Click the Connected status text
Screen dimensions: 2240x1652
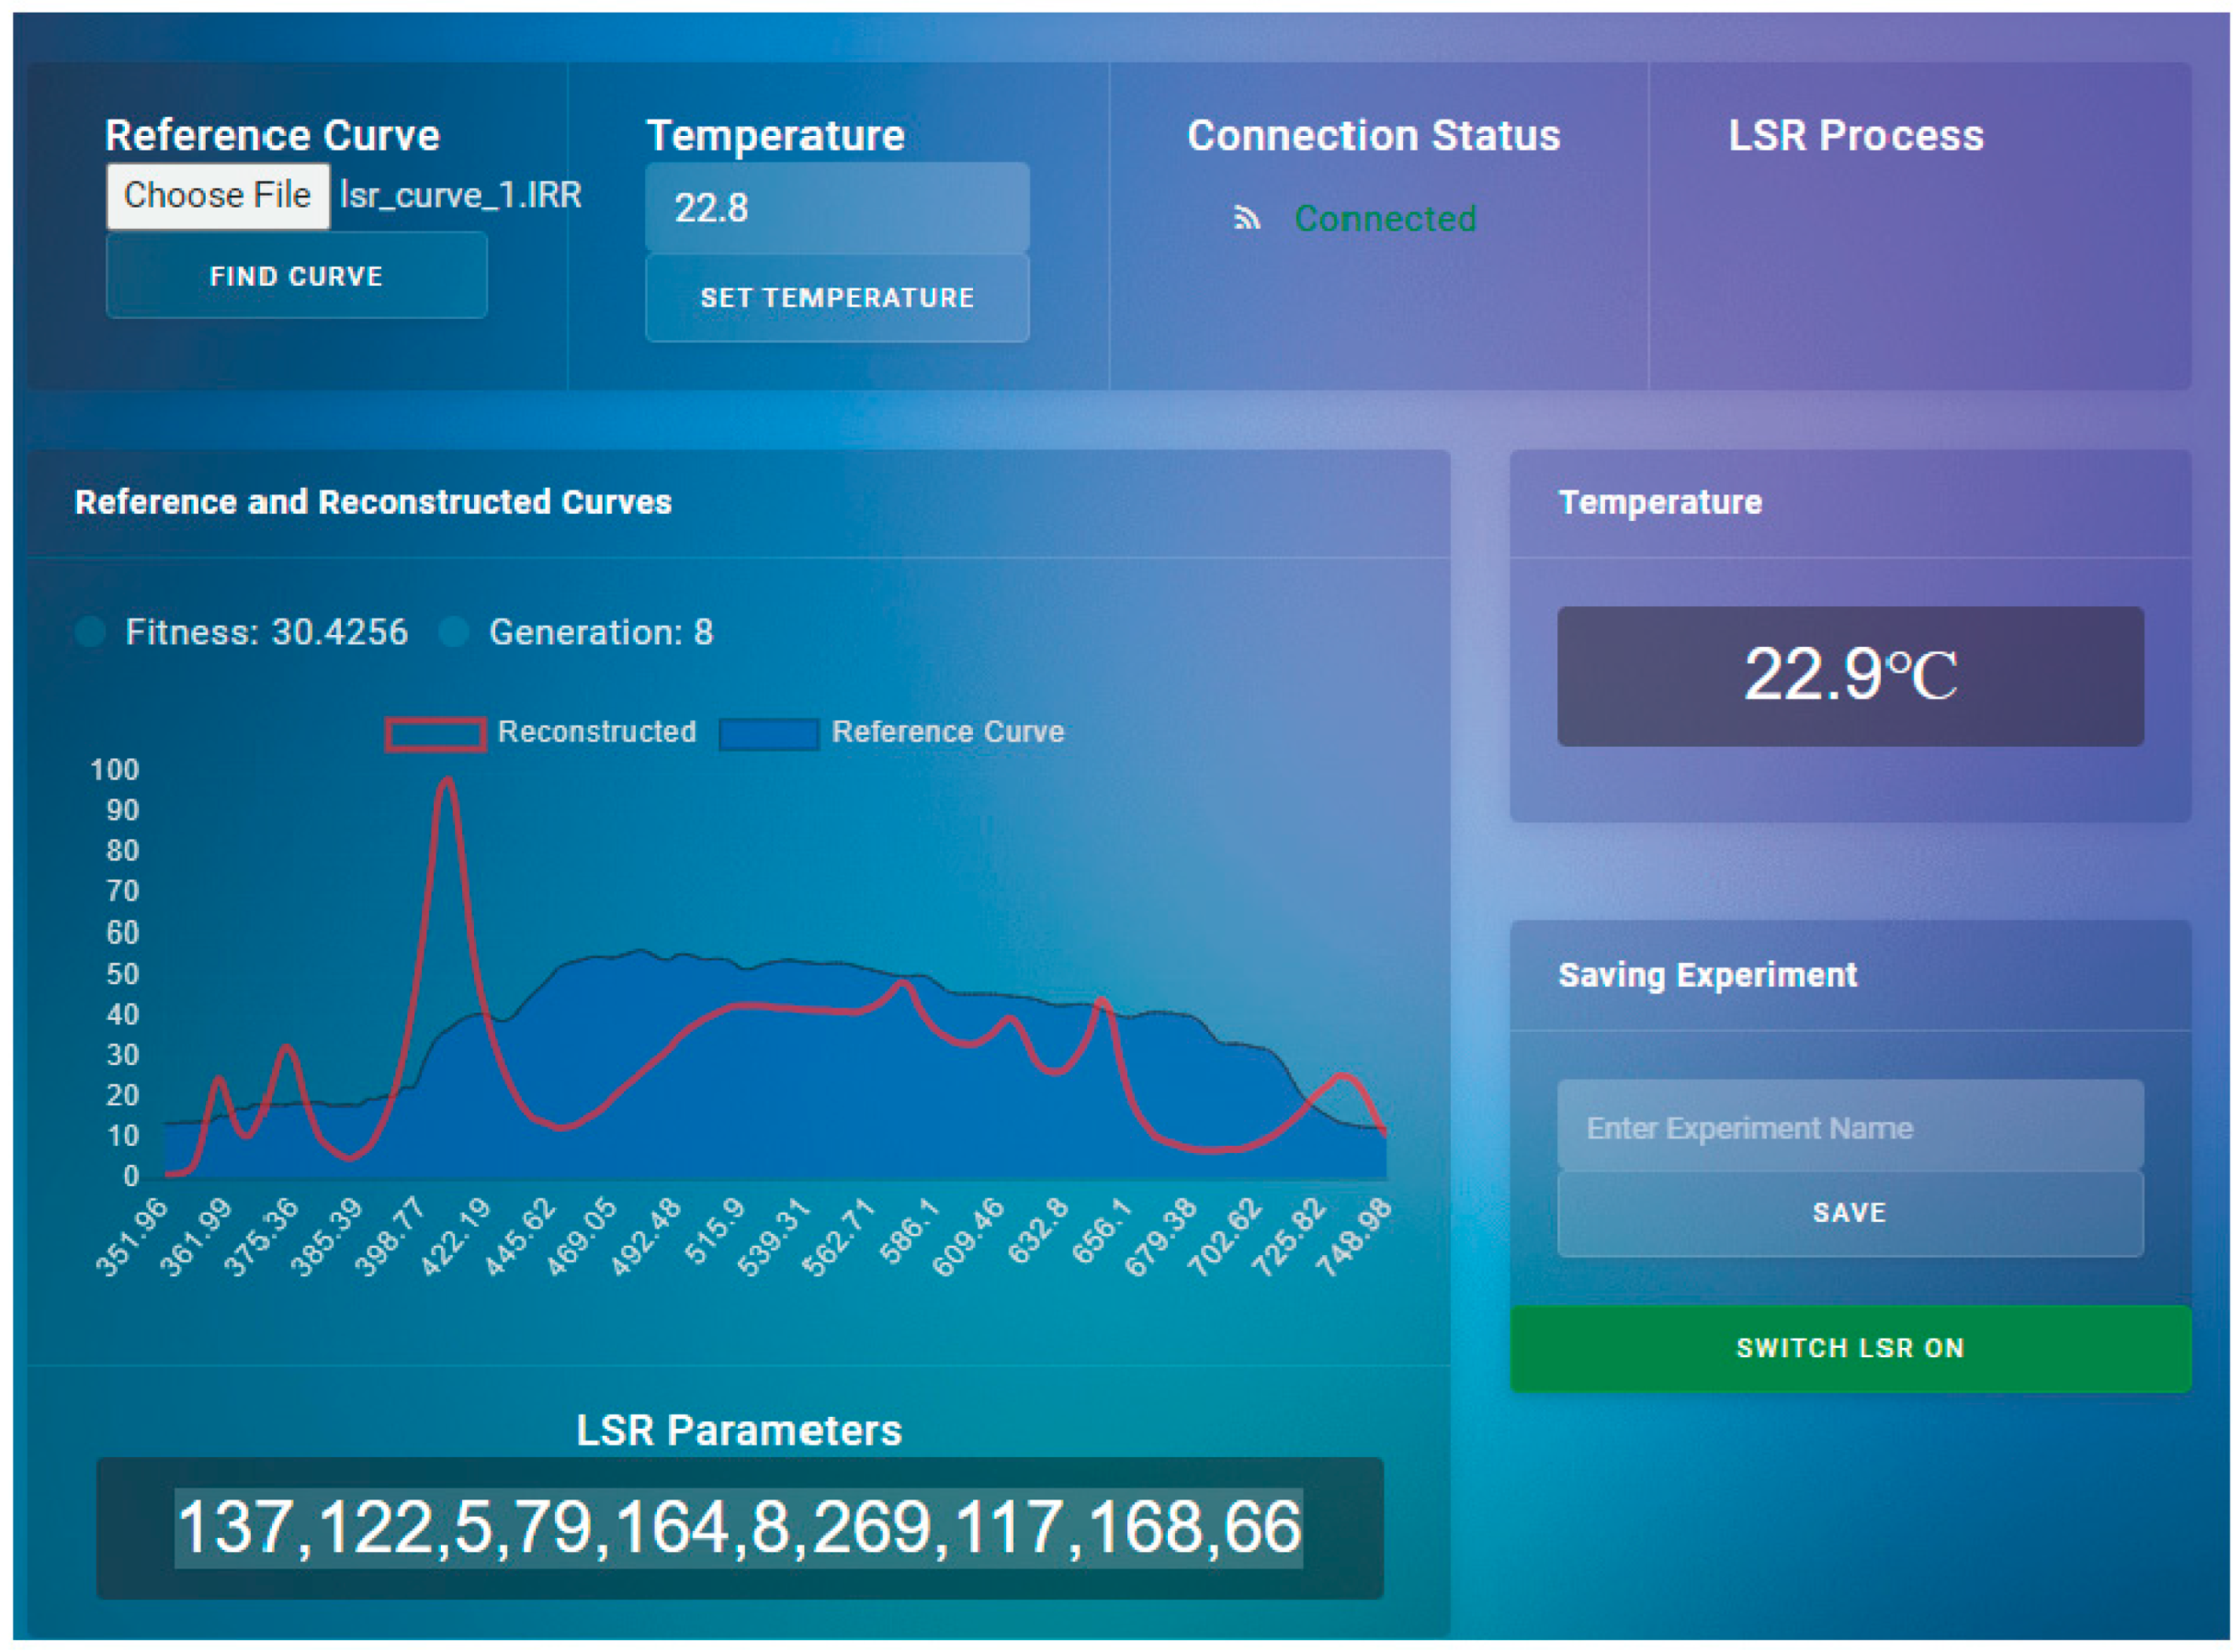(x=1385, y=218)
